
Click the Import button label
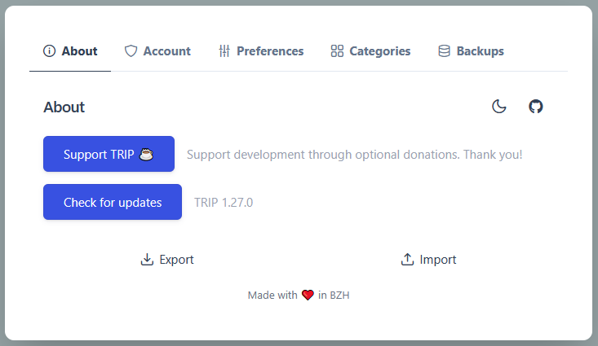(x=438, y=260)
